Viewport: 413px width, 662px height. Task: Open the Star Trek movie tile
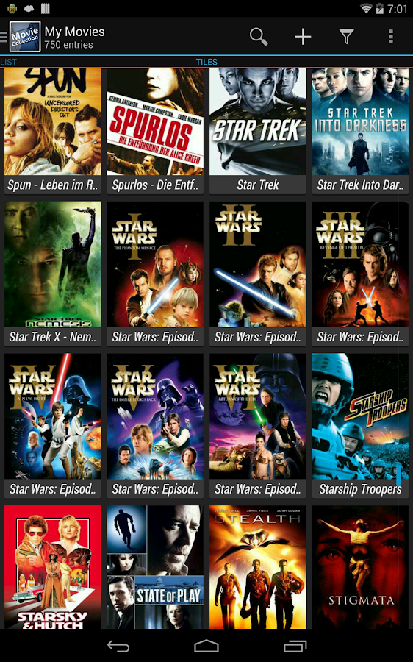(x=258, y=131)
